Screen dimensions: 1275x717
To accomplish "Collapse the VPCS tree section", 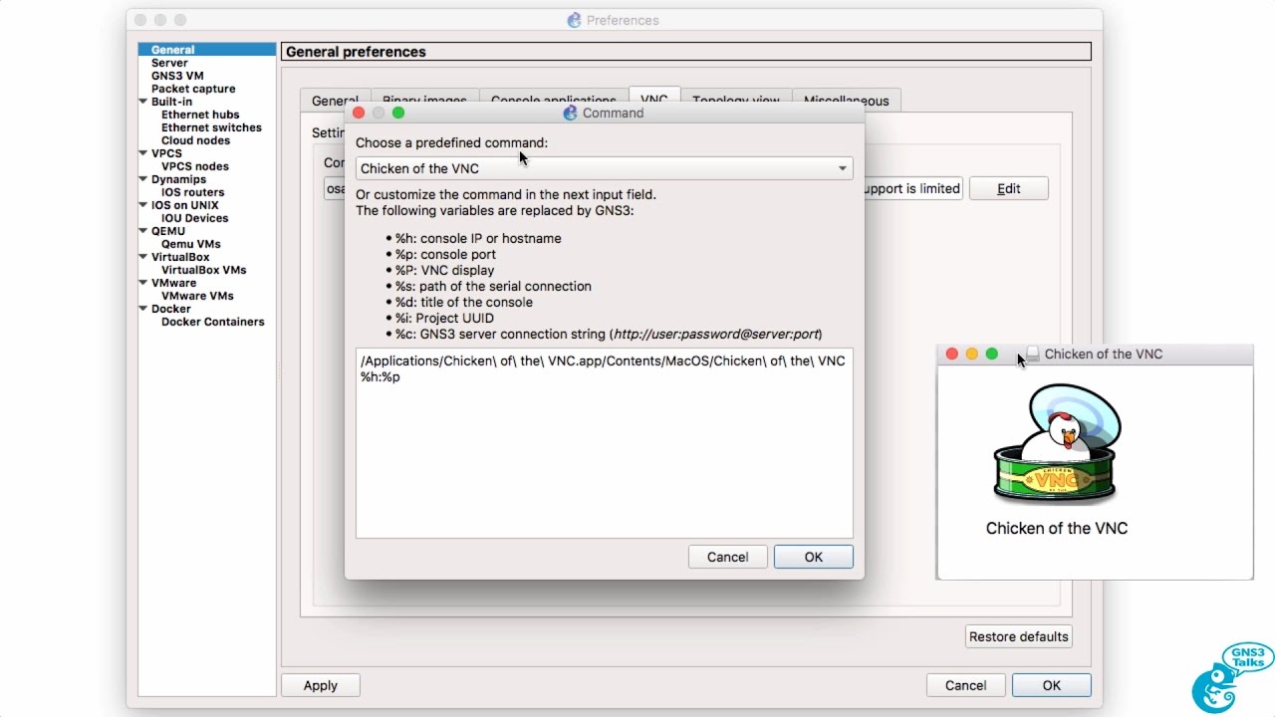I will point(143,153).
